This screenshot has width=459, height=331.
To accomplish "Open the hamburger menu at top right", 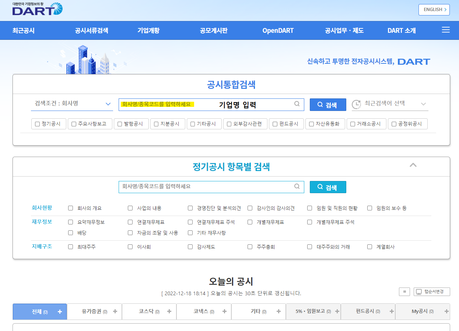I will pos(446,30).
